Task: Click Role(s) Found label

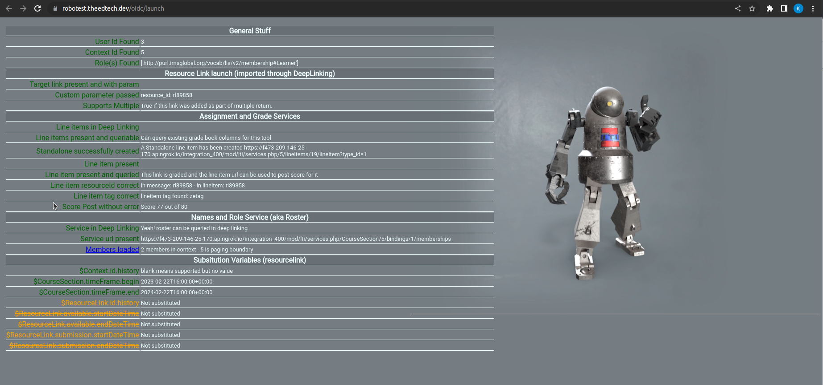Action: [117, 63]
